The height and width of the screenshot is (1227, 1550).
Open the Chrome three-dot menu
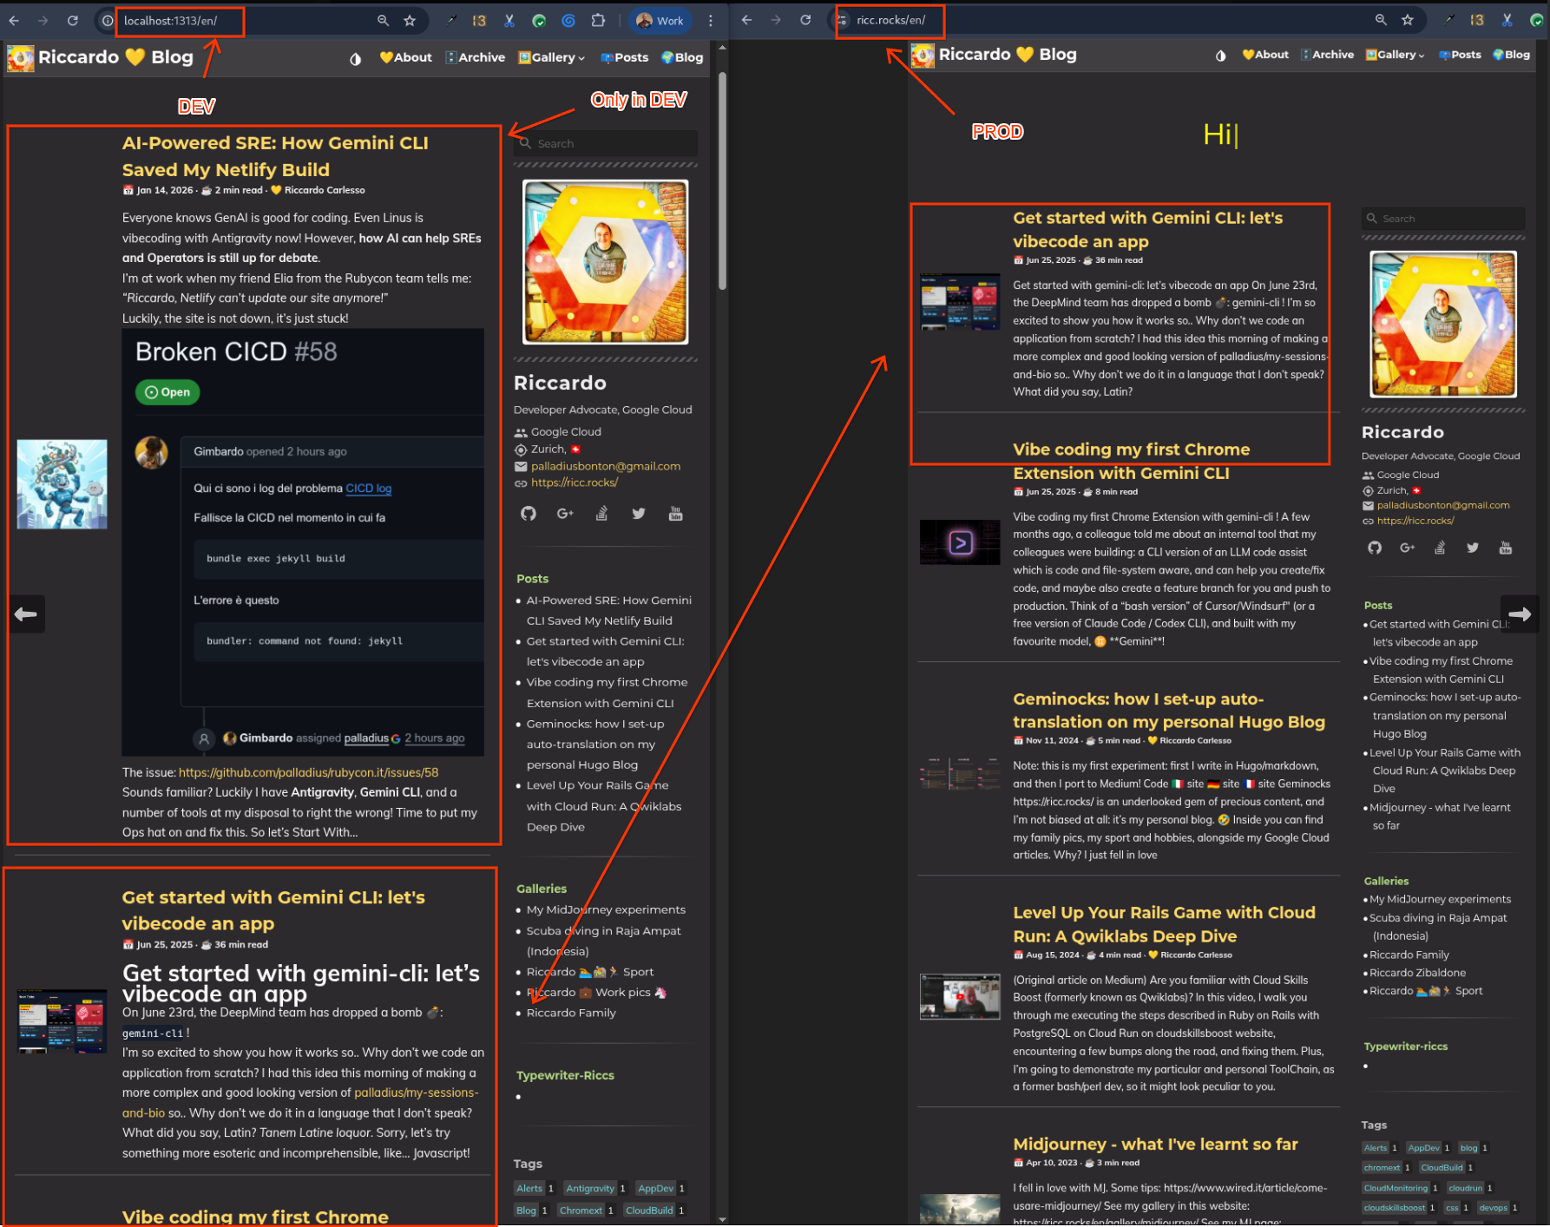click(711, 20)
